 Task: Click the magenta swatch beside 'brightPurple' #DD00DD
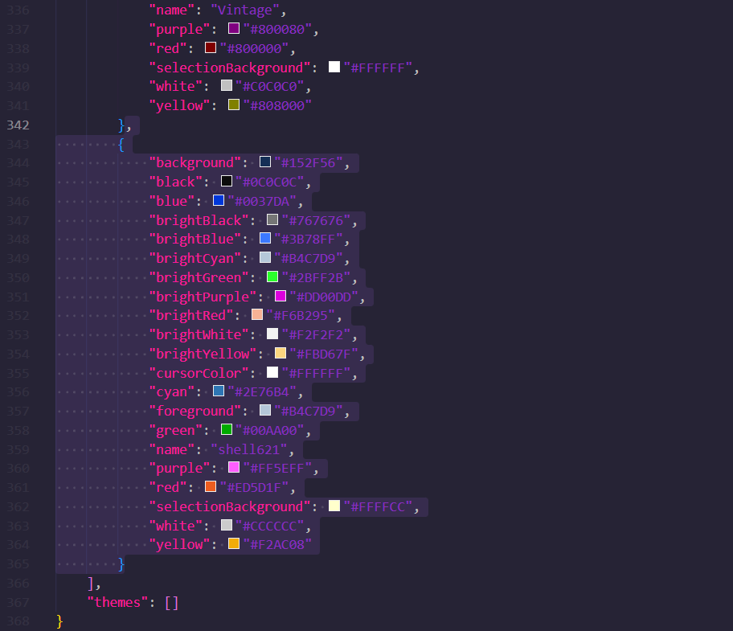tap(279, 296)
